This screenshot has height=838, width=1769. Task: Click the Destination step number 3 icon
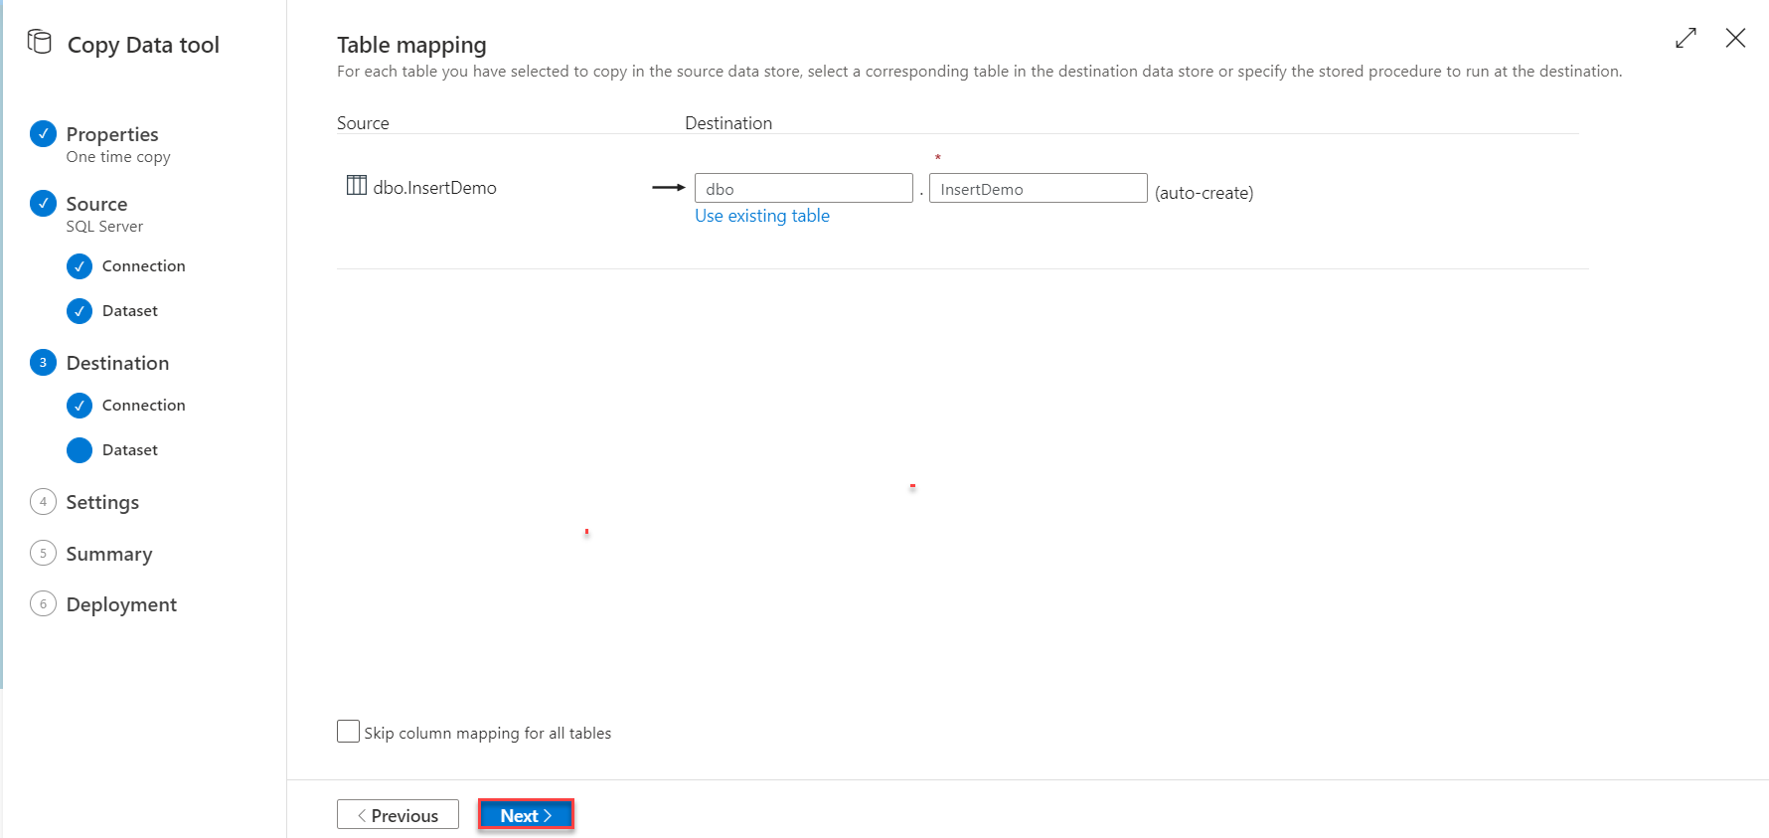43,363
